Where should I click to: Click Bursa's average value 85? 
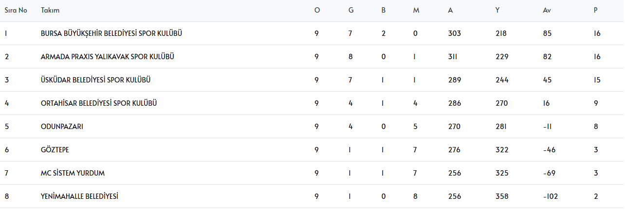(x=548, y=33)
